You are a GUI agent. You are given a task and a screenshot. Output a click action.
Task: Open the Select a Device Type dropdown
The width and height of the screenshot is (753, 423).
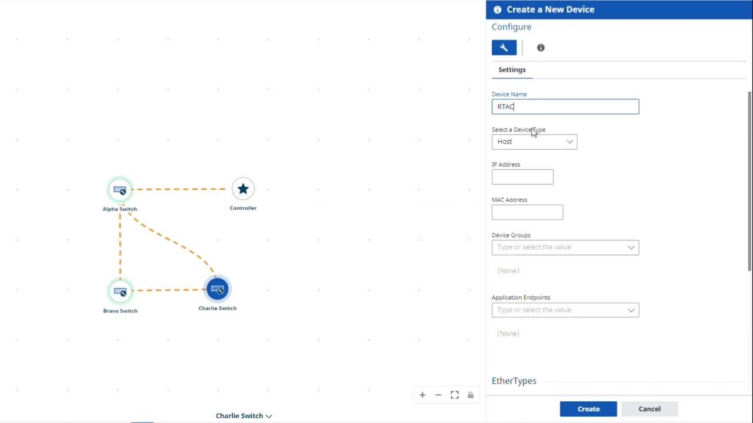point(534,142)
